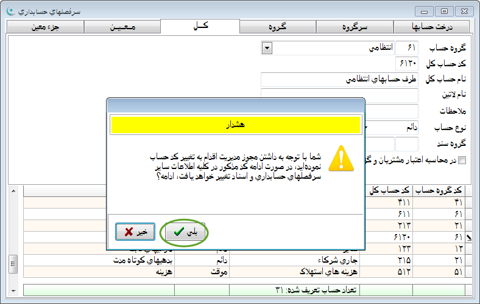Confirm the warning with بلی button

pyautogui.click(x=185, y=232)
